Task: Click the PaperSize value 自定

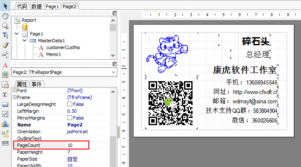Action: tap(73, 159)
